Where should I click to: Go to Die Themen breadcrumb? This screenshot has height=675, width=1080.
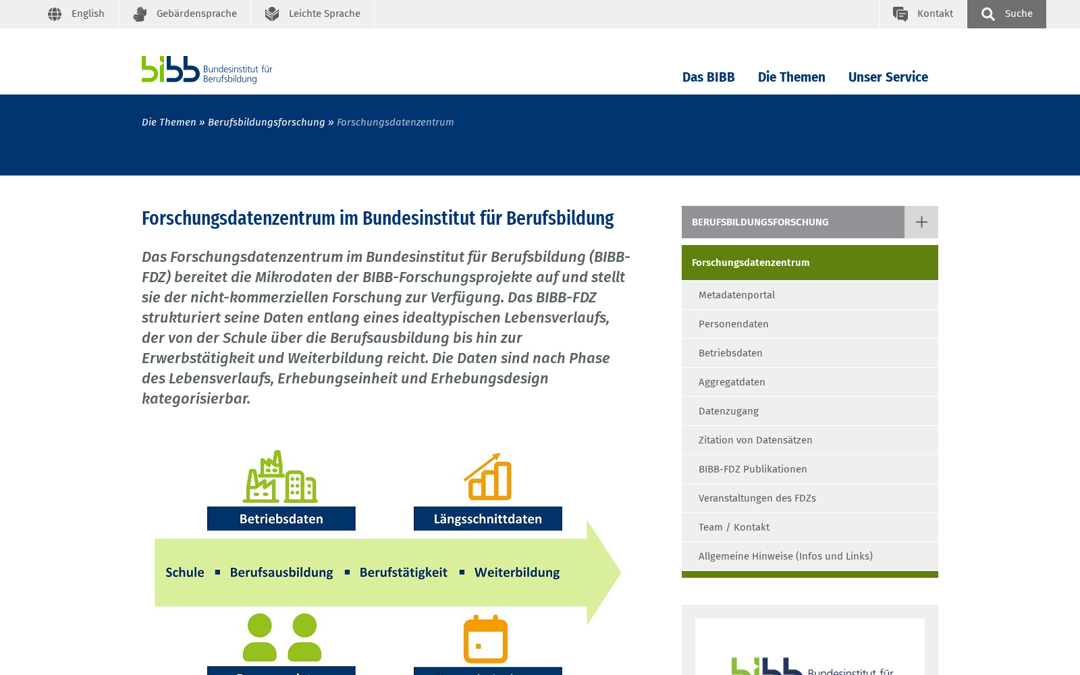[169, 122]
